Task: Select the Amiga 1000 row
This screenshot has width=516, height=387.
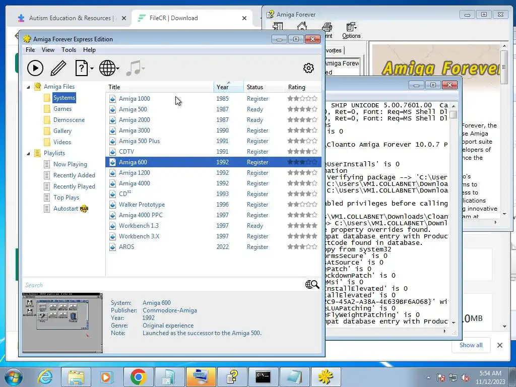Action: coord(213,98)
